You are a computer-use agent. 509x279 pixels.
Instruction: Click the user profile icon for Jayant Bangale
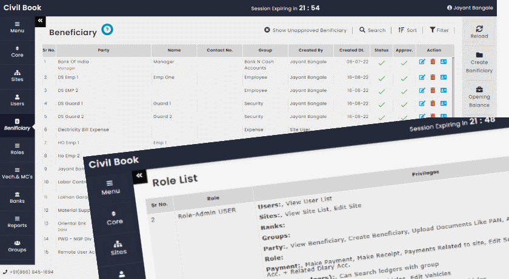(449, 8)
